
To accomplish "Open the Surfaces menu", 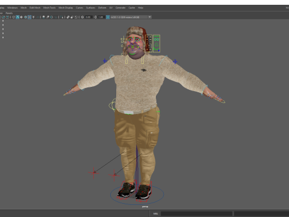I will click(91, 8).
